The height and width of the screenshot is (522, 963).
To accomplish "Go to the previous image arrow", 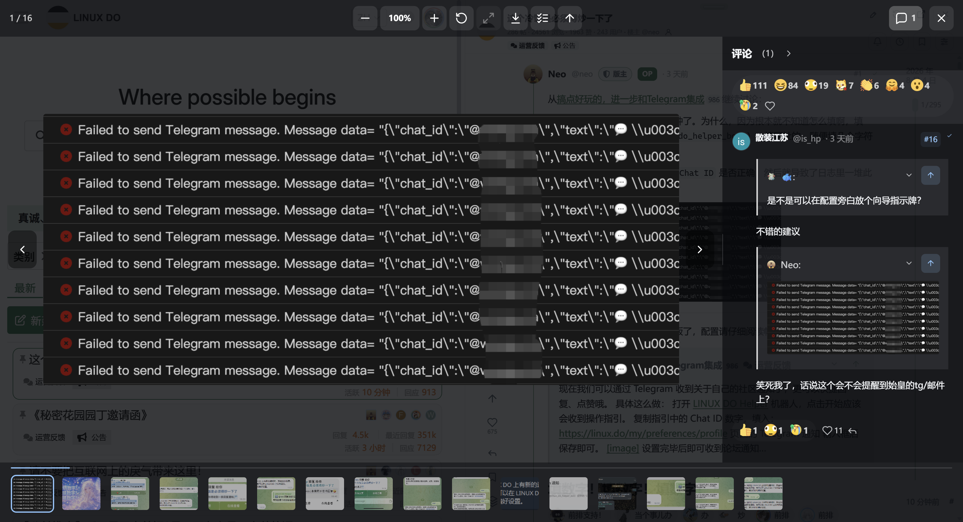I will click(x=23, y=249).
